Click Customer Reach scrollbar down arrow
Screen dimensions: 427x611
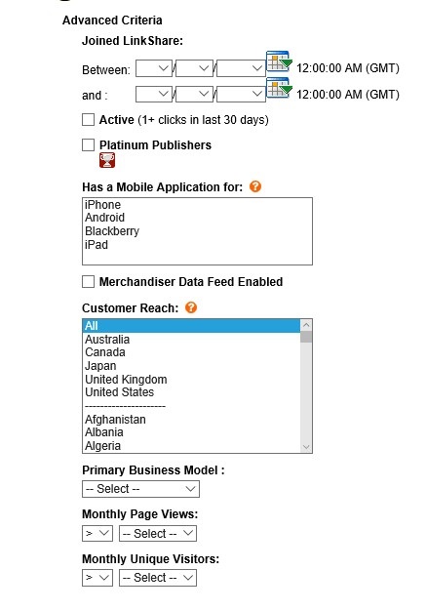306,447
